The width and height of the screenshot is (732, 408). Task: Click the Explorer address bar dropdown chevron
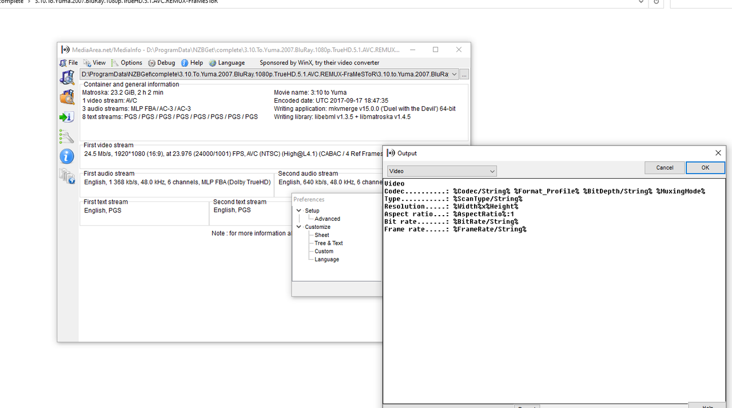pyautogui.click(x=641, y=2)
